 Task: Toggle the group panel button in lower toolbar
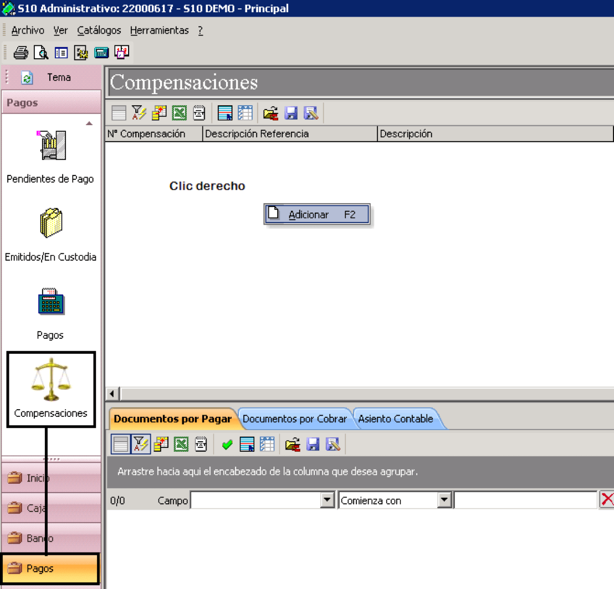point(121,445)
